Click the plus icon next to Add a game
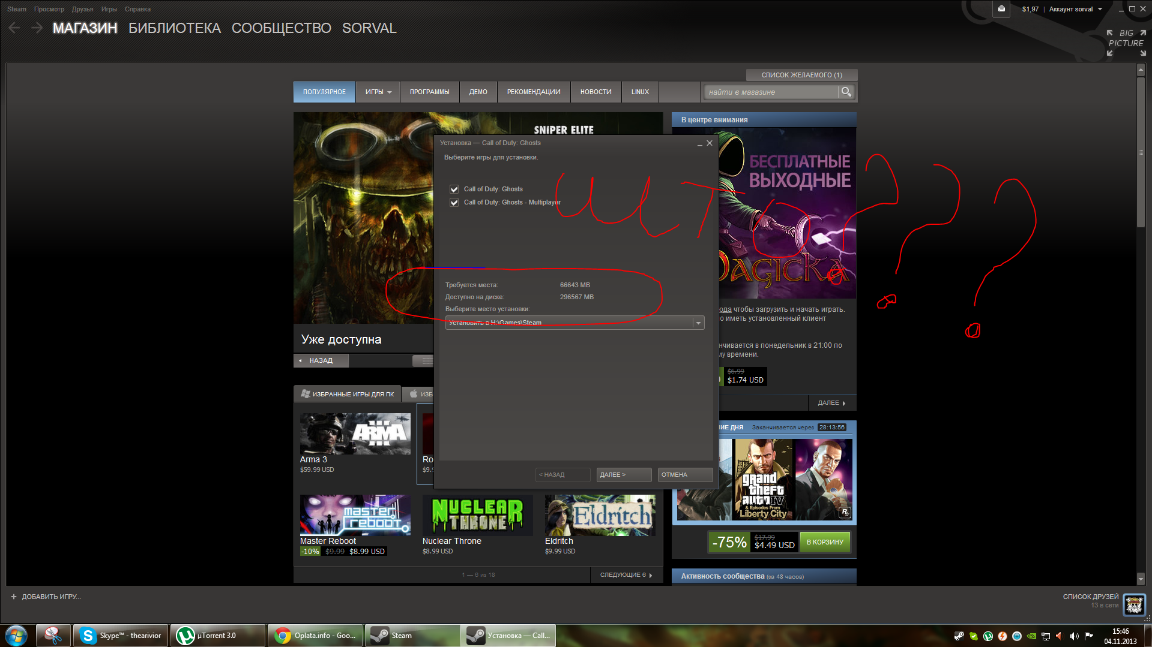Image resolution: width=1152 pixels, height=647 pixels. 14,597
